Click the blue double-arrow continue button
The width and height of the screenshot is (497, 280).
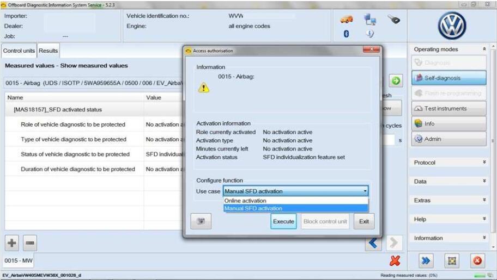[x=426, y=261]
